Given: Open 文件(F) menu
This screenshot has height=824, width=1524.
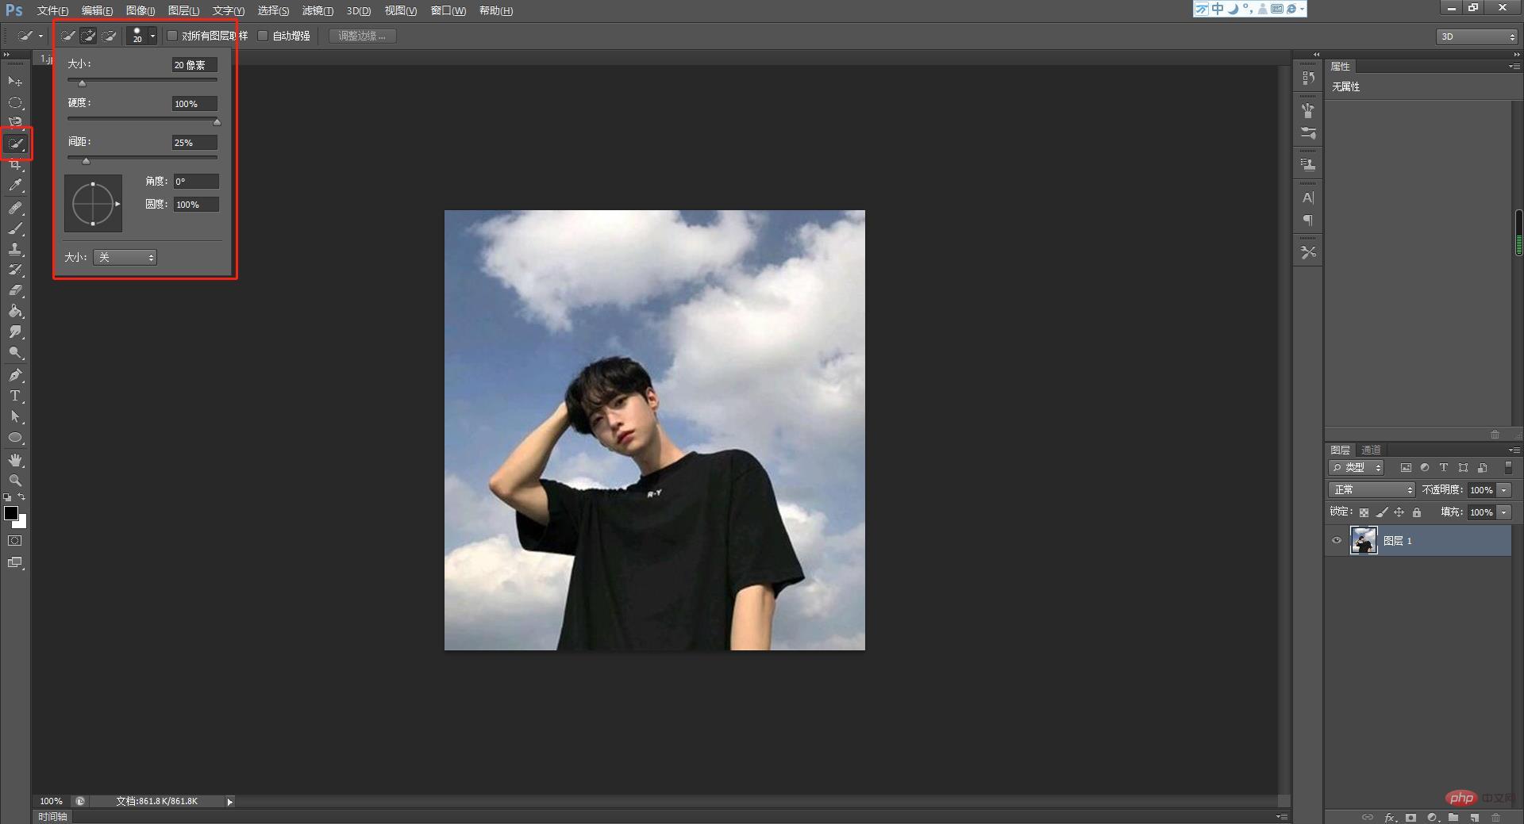Looking at the screenshot, I should 52,10.
